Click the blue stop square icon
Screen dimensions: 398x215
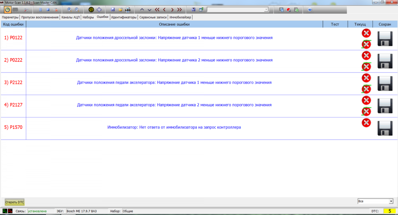click(48, 10)
